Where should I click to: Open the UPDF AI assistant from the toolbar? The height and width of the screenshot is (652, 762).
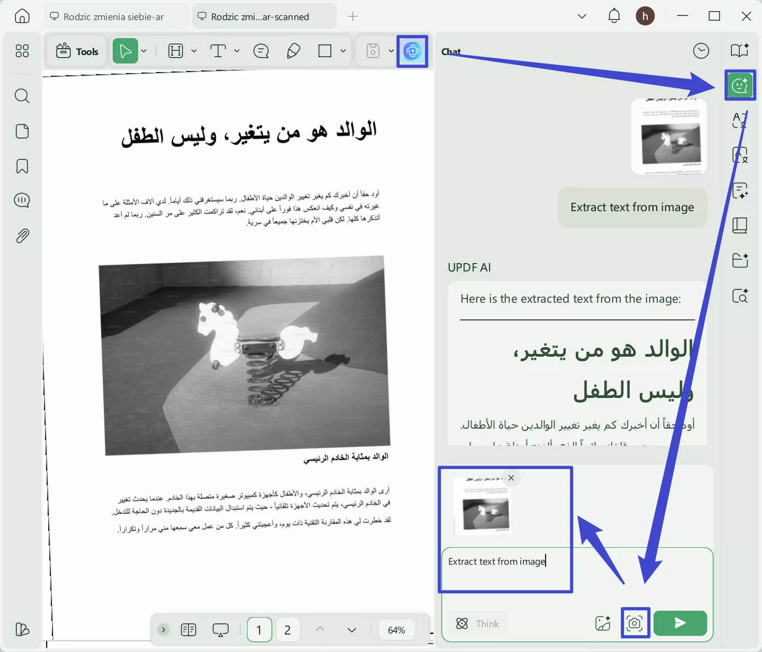click(412, 51)
